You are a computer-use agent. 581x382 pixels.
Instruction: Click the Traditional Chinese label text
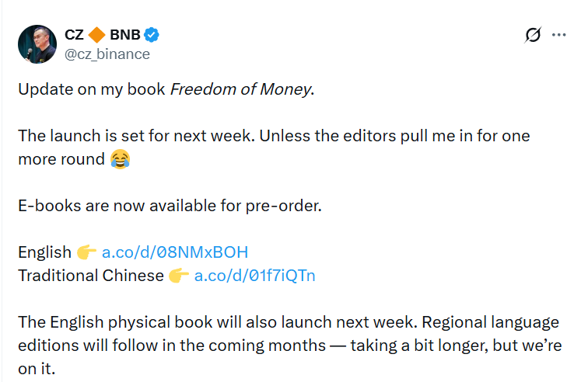(90, 276)
